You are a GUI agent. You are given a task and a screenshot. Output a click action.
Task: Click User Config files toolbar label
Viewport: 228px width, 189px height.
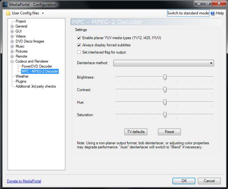click(x=25, y=13)
